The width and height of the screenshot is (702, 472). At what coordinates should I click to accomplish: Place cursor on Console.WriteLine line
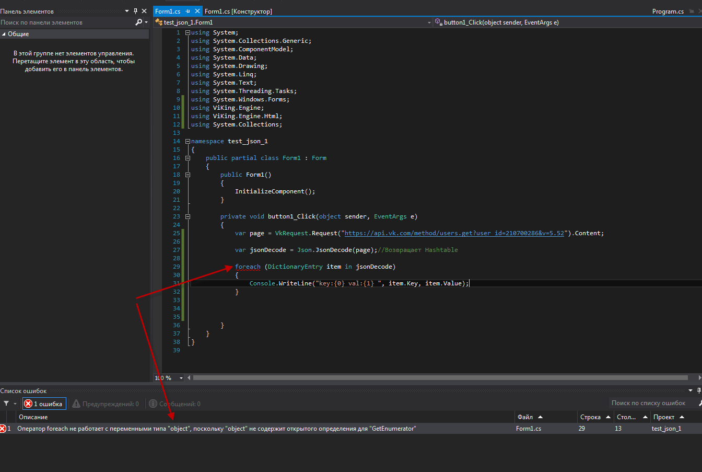pos(359,283)
